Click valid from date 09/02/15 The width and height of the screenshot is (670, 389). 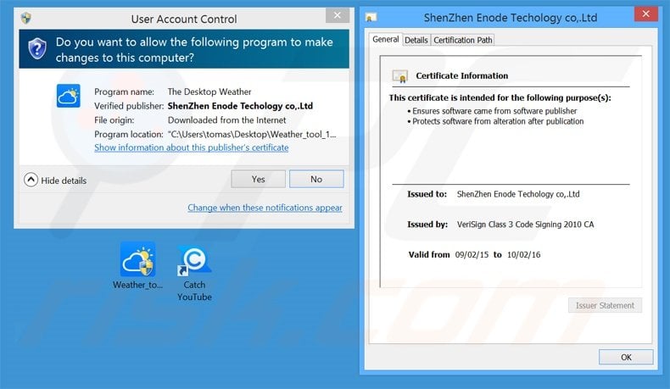[x=472, y=254]
